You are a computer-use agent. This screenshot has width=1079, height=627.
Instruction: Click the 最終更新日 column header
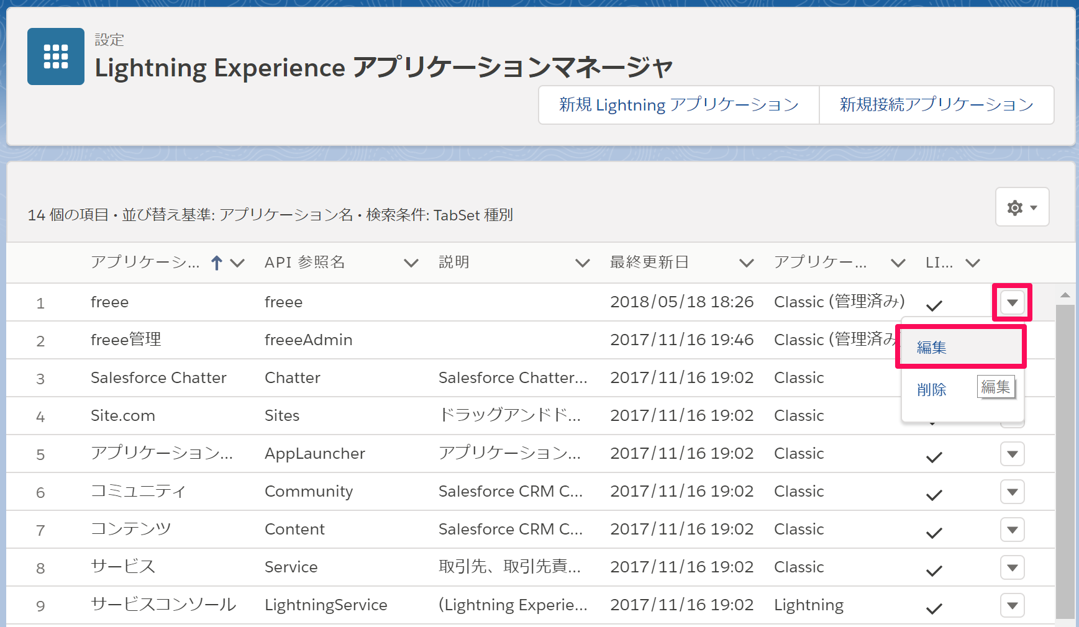(649, 262)
